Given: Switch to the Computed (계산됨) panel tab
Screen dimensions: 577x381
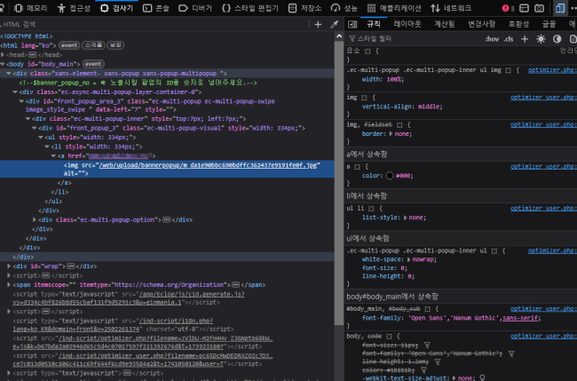Looking at the screenshot, I should (444, 24).
